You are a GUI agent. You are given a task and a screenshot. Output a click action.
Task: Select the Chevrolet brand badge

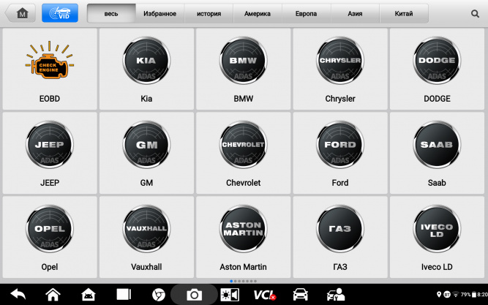click(x=243, y=145)
